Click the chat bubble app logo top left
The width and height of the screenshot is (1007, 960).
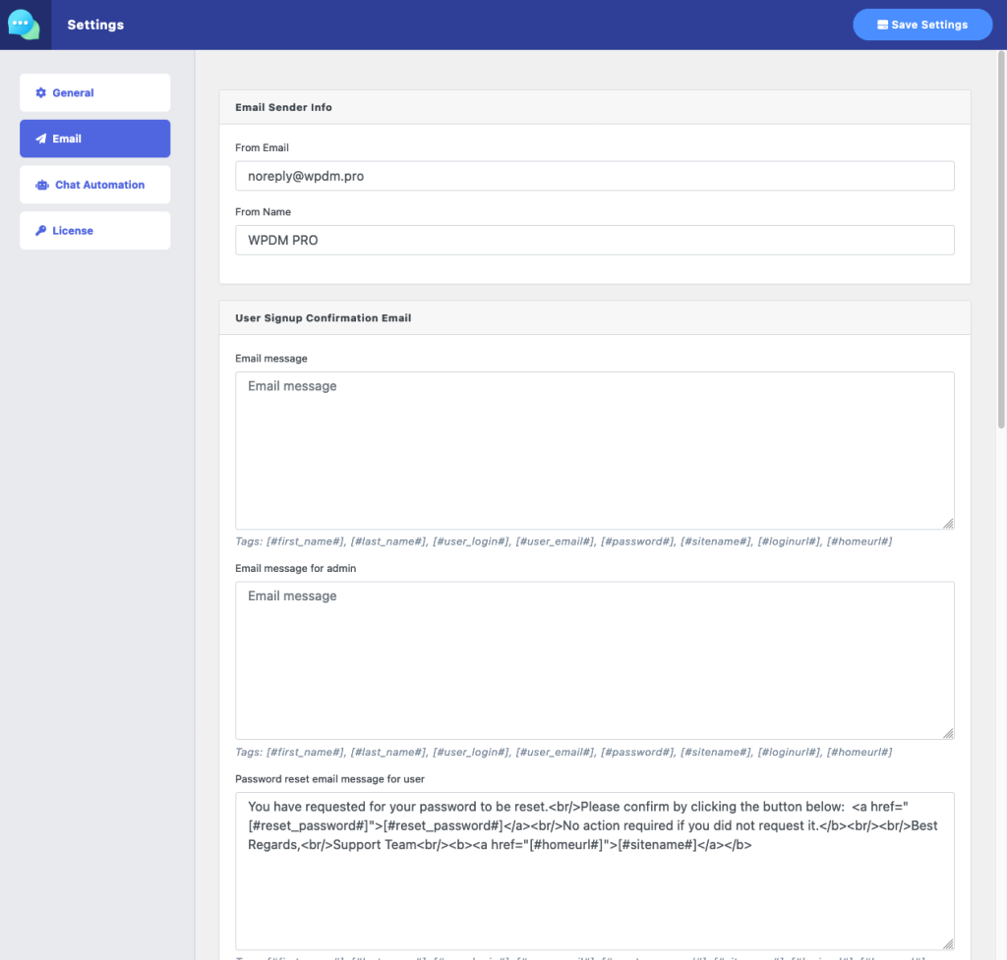click(24, 24)
